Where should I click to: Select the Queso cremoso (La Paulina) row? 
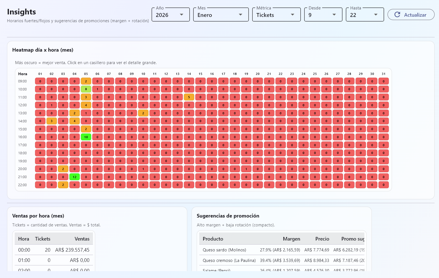(x=229, y=261)
